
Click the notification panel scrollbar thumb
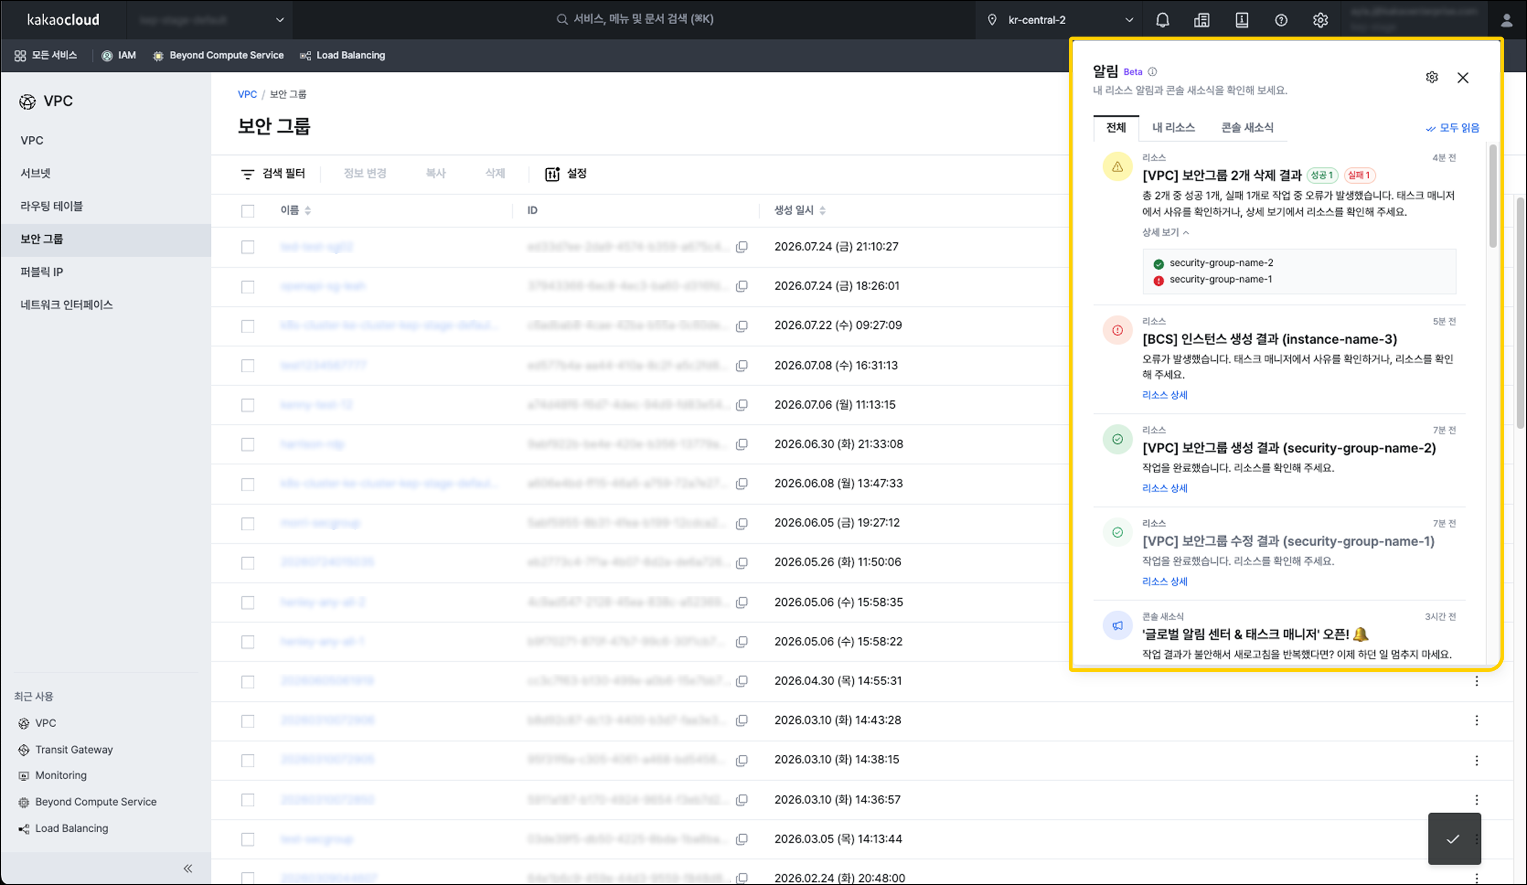coord(1492,196)
